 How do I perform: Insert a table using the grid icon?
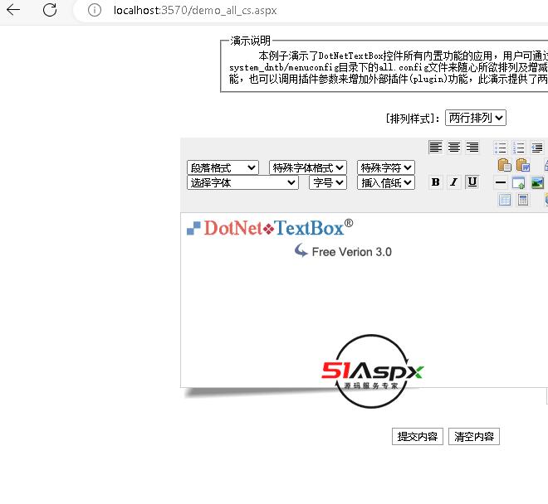click(504, 200)
